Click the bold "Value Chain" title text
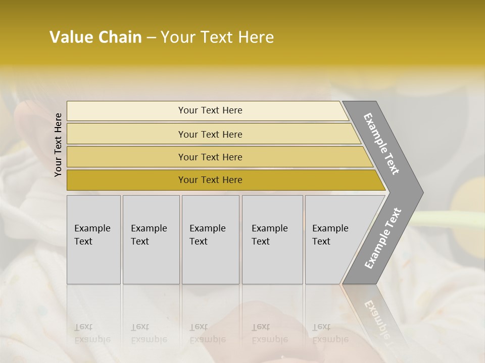485x363 pixels. pos(95,37)
